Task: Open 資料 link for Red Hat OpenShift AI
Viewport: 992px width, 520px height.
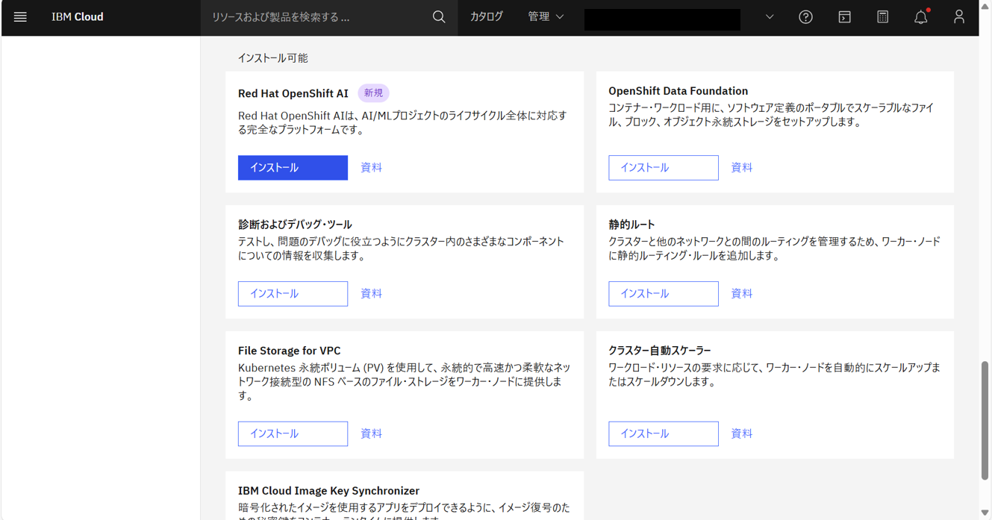Action: pyautogui.click(x=371, y=168)
